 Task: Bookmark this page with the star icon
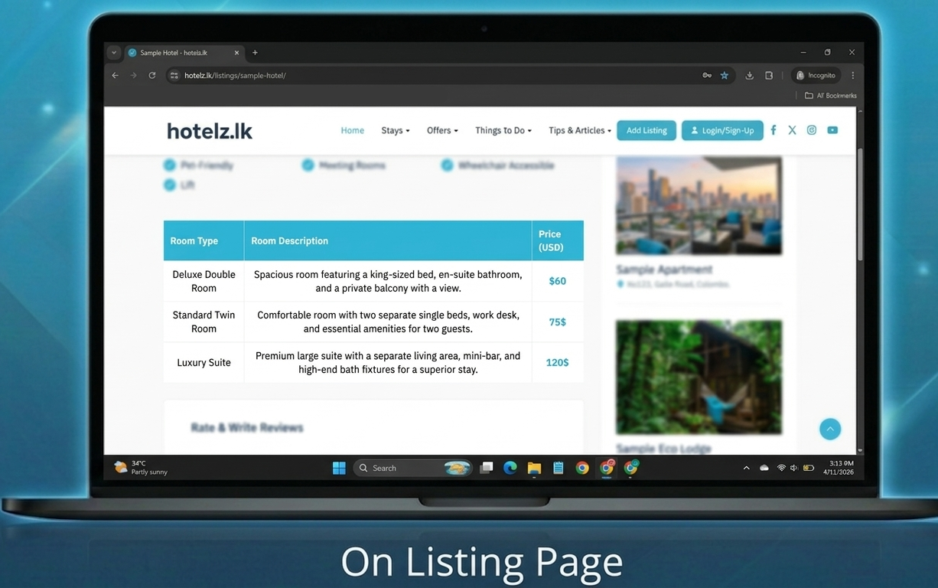click(x=725, y=75)
